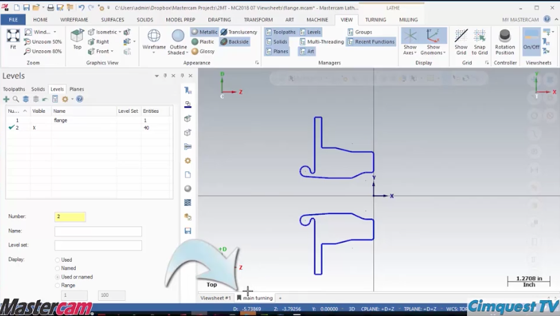Open the MACHINE ribbon tab
Image resolution: width=560 pixels, height=316 pixels.
tap(317, 19)
